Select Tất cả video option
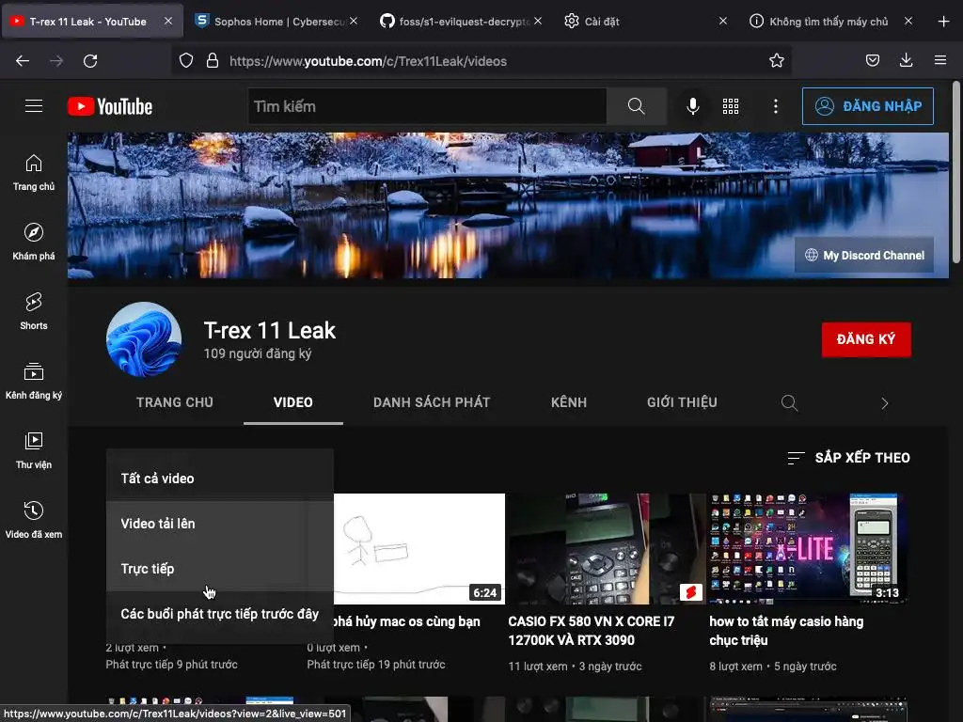This screenshot has height=722, width=963. tap(220, 479)
